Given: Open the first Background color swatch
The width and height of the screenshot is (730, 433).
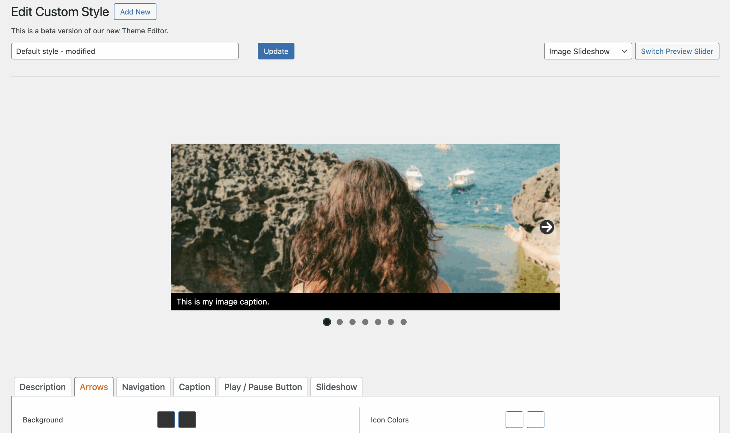Looking at the screenshot, I should [166, 420].
